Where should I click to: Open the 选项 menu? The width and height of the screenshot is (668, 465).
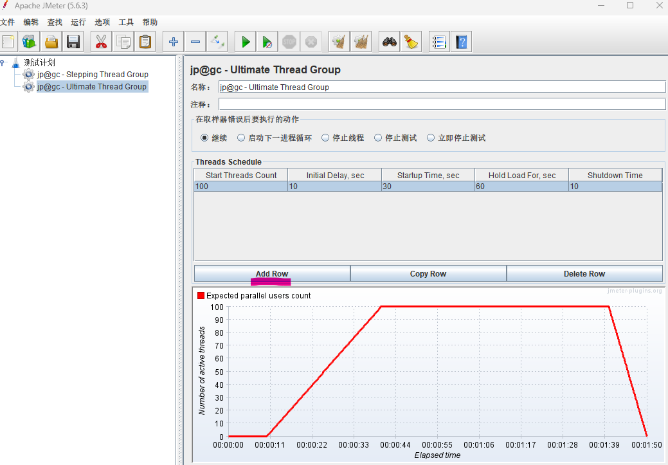coord(102,22)
